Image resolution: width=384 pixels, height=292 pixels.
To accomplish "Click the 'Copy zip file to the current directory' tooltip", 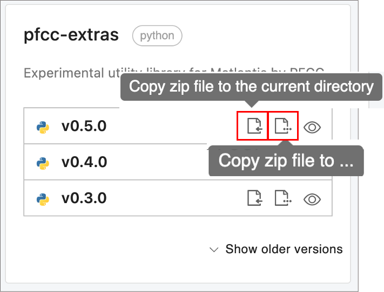I will [251, 87].
